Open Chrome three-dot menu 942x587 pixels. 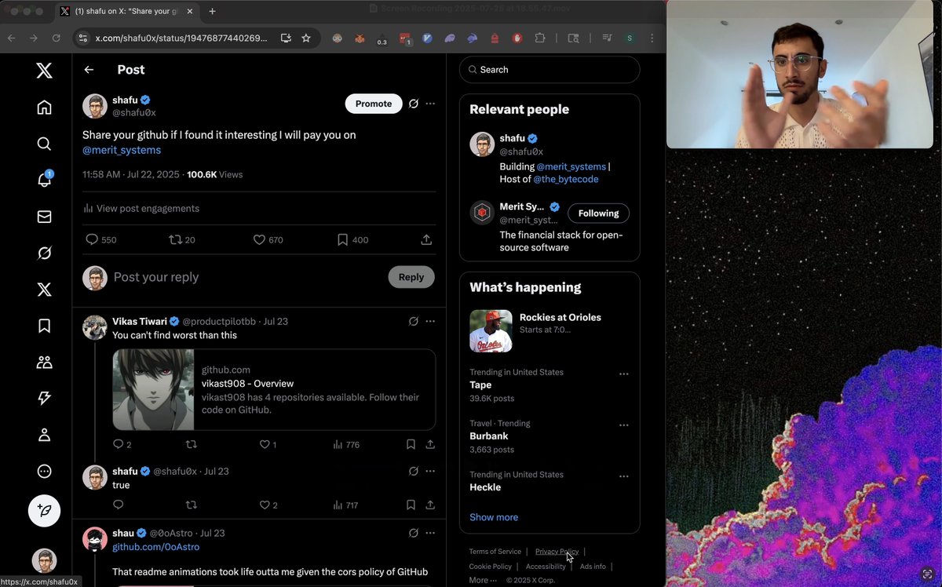click(652, 38)
